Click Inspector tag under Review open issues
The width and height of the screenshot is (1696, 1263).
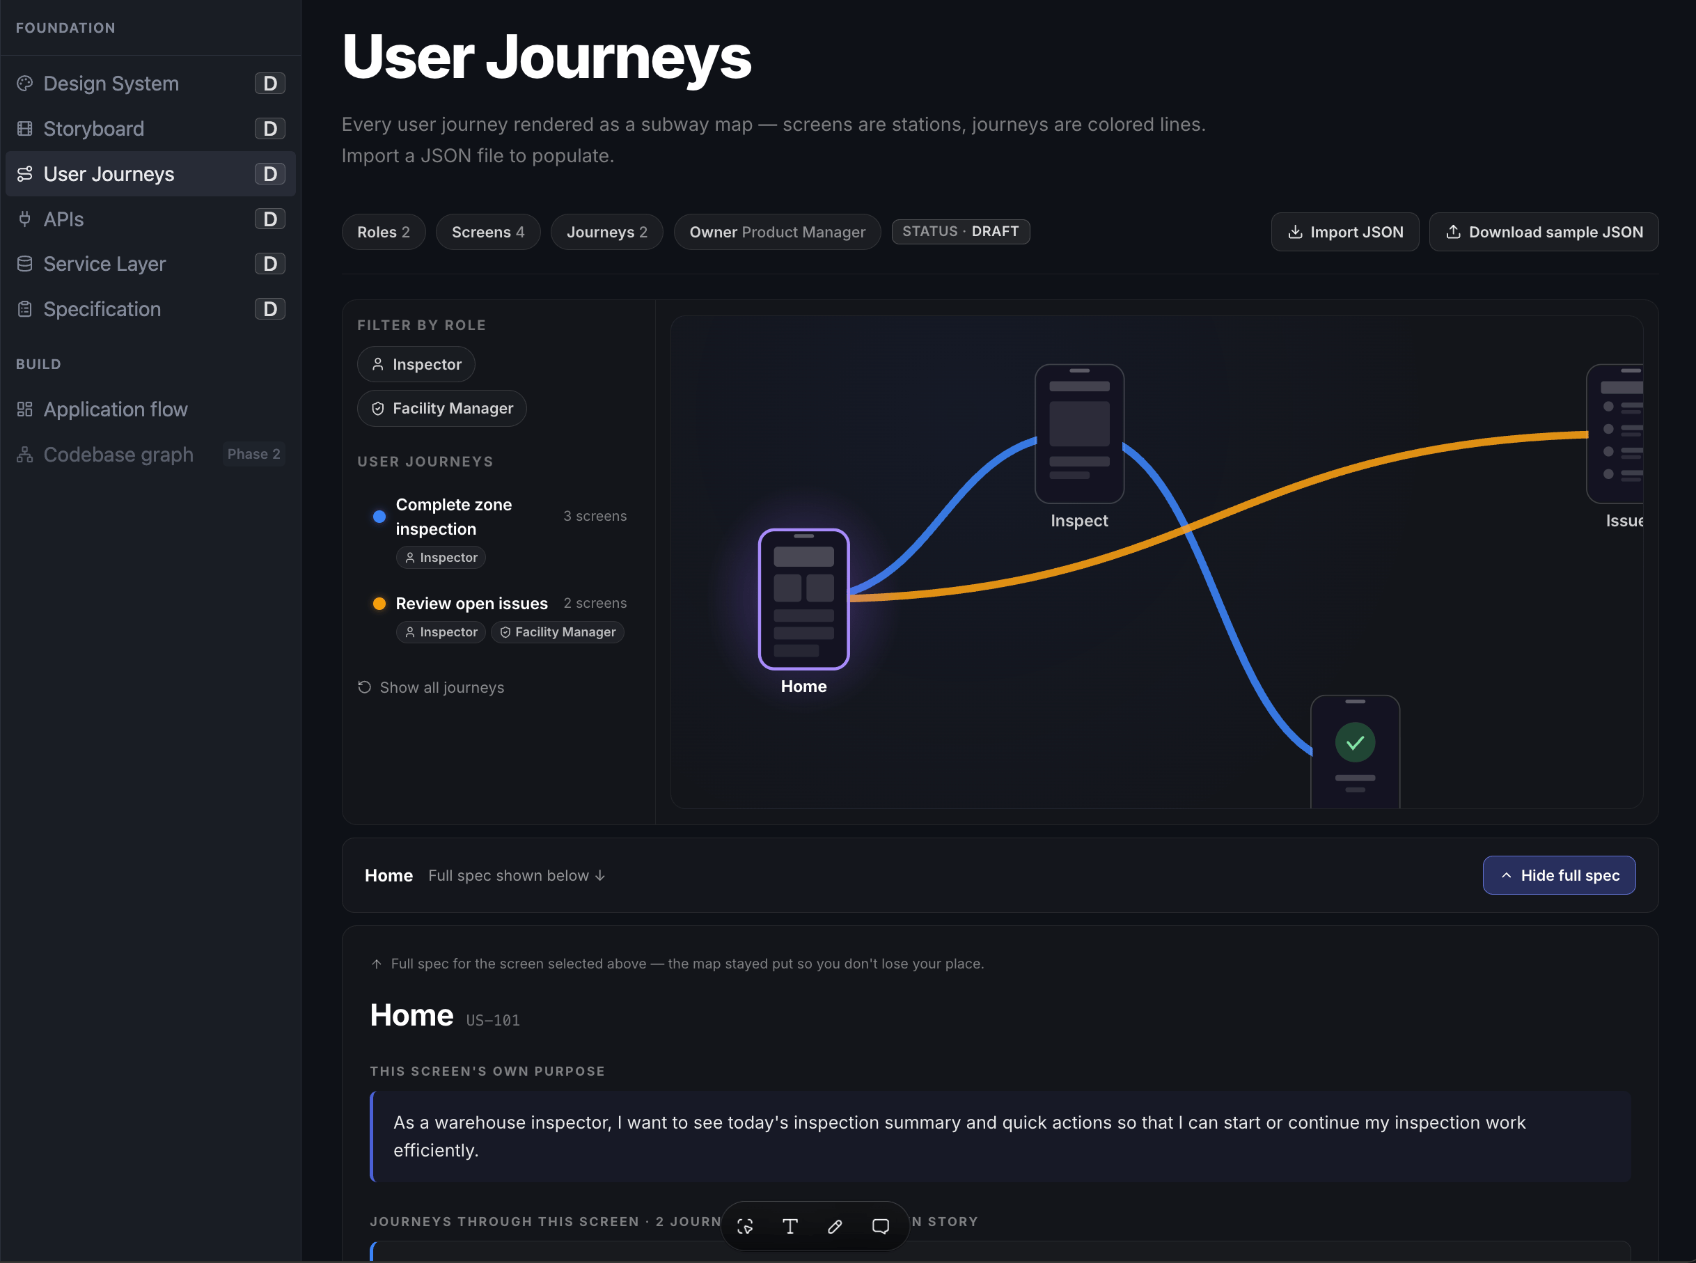pyautogui.click(x=441, y=631)
